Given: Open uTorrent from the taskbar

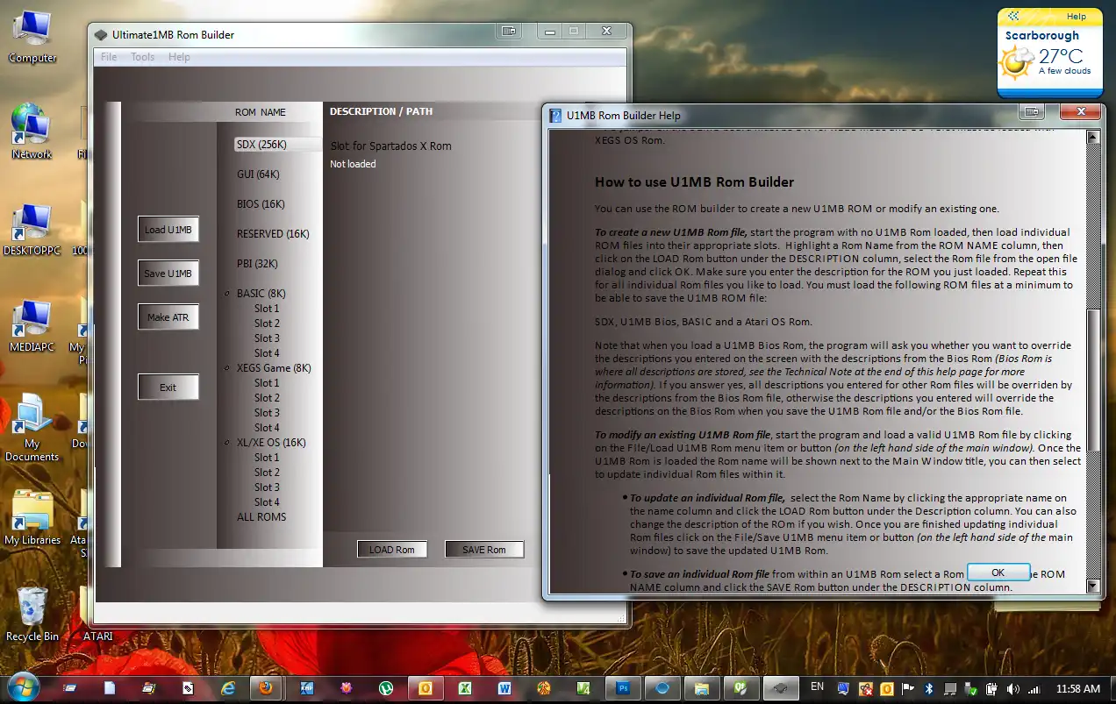Looking at the screenshot, I should coord(386,688).
